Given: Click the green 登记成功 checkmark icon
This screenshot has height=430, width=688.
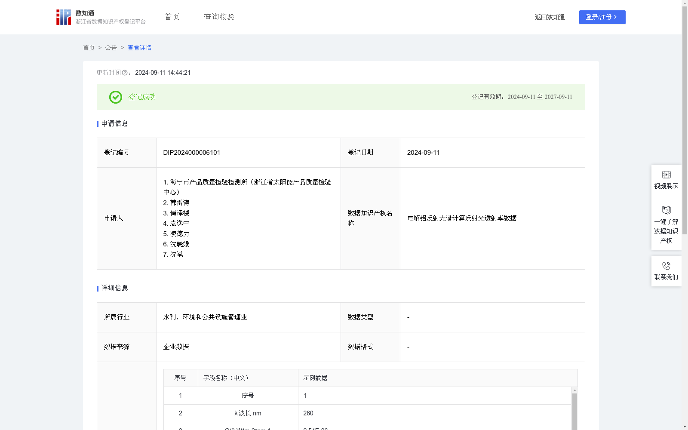Looking at the screenshot, I should point(116,97).
